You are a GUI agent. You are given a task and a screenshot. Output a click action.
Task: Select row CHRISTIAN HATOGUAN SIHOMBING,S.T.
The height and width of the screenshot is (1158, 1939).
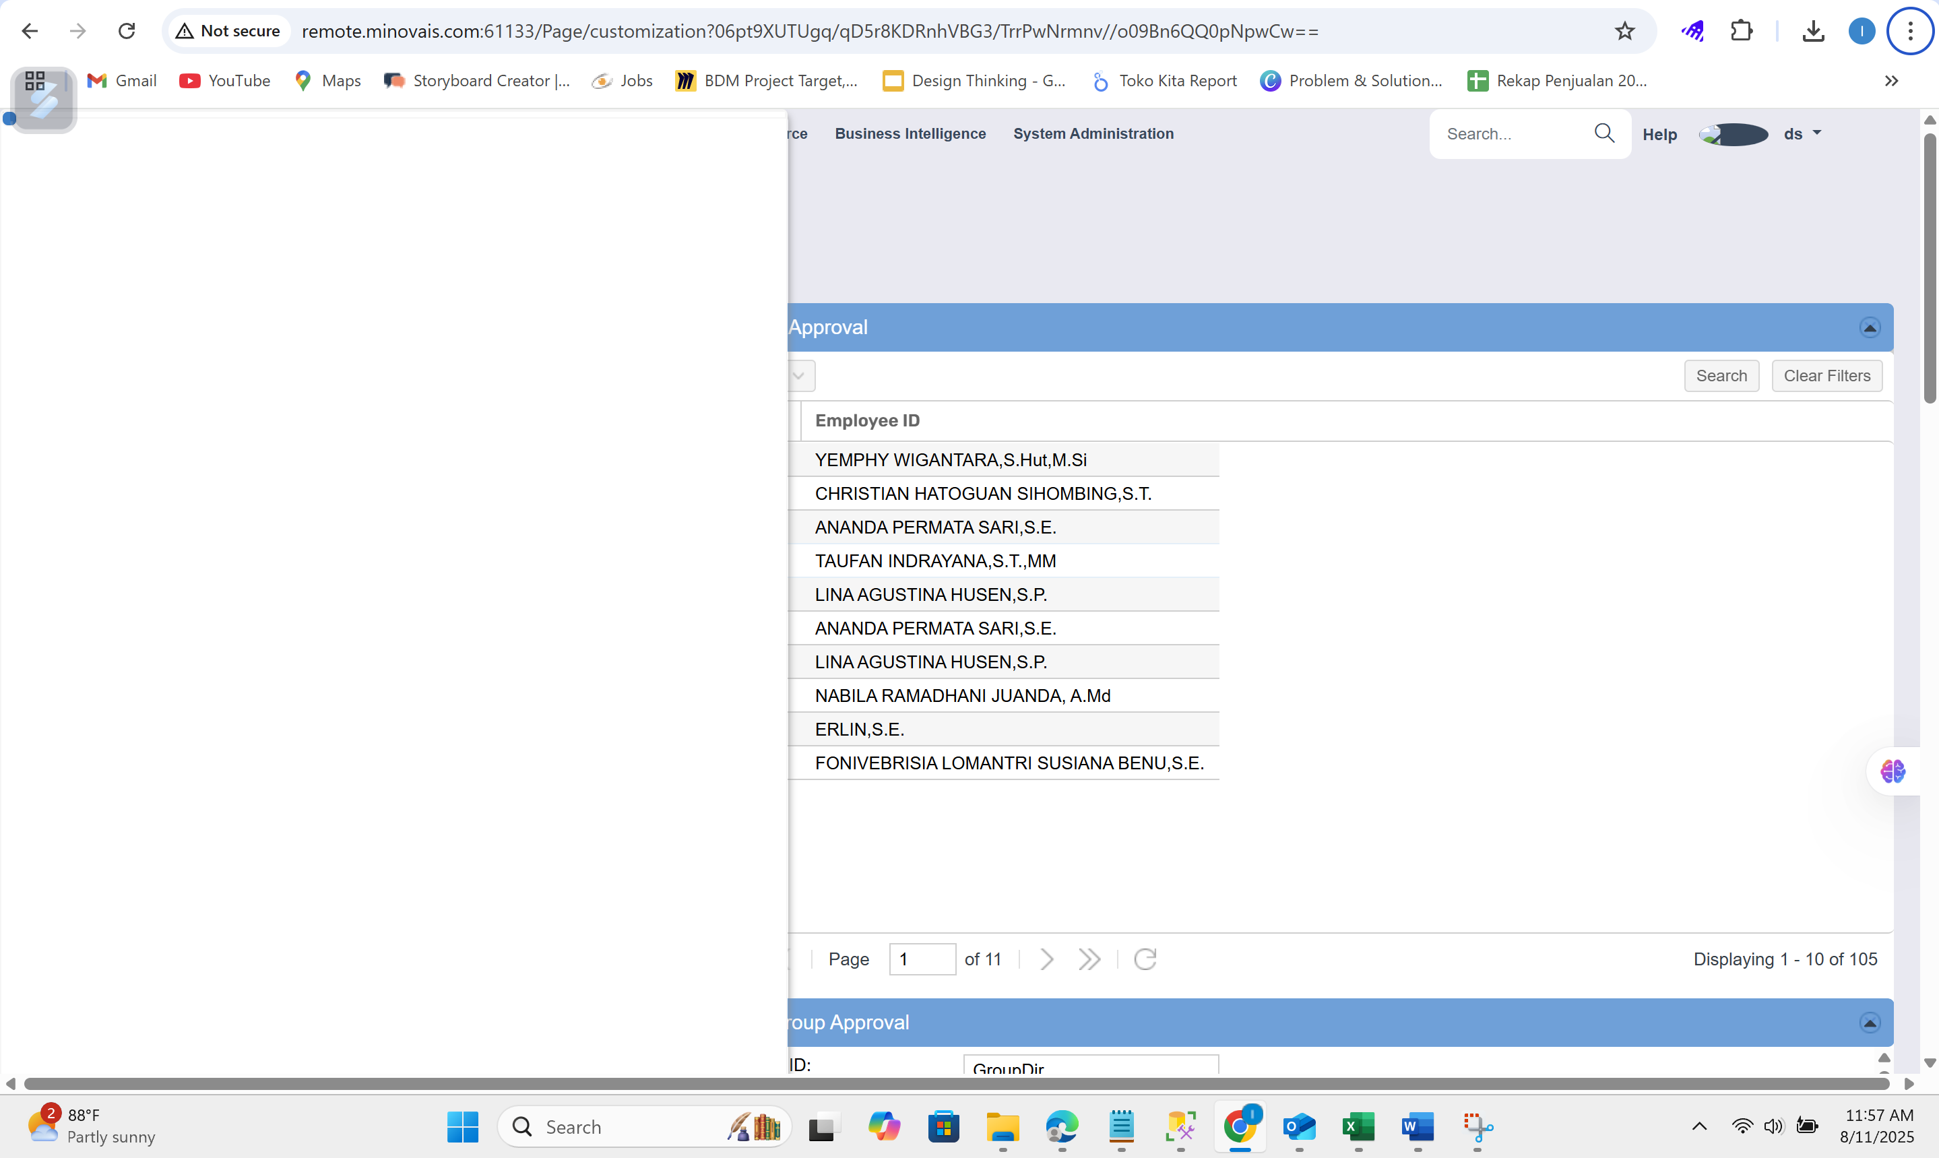[1003, 494]
